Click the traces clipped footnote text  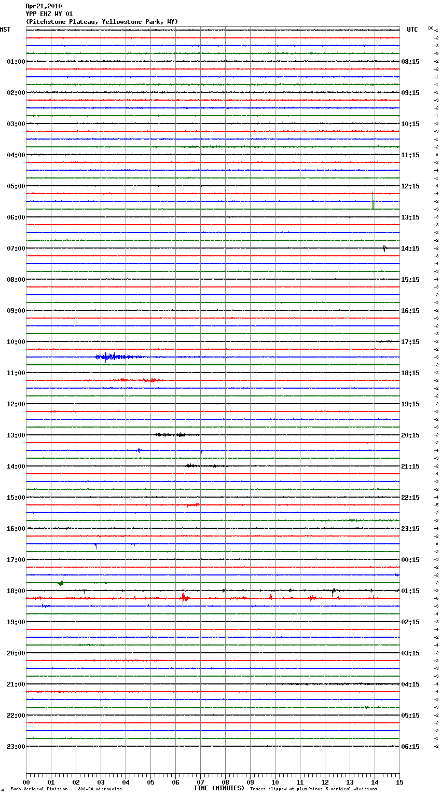click(313, 789)
